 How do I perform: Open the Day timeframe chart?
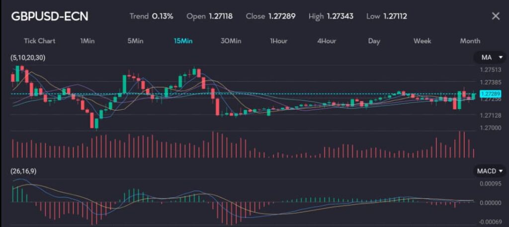(x=374, y=41)
